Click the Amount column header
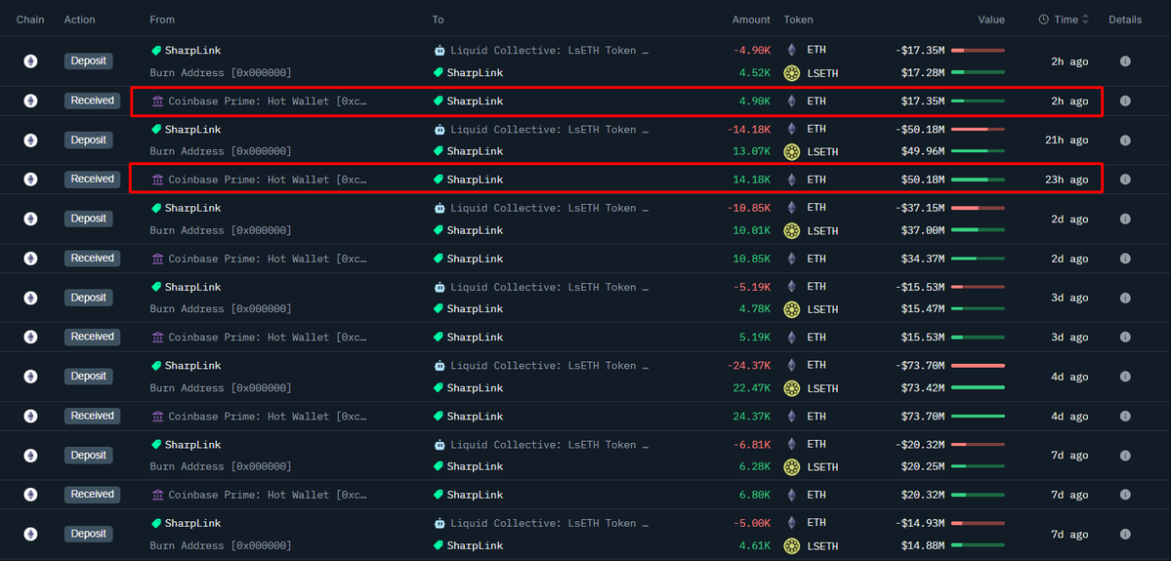The height and width of the screenshot is (561, 1171). (x=750, y=20)
